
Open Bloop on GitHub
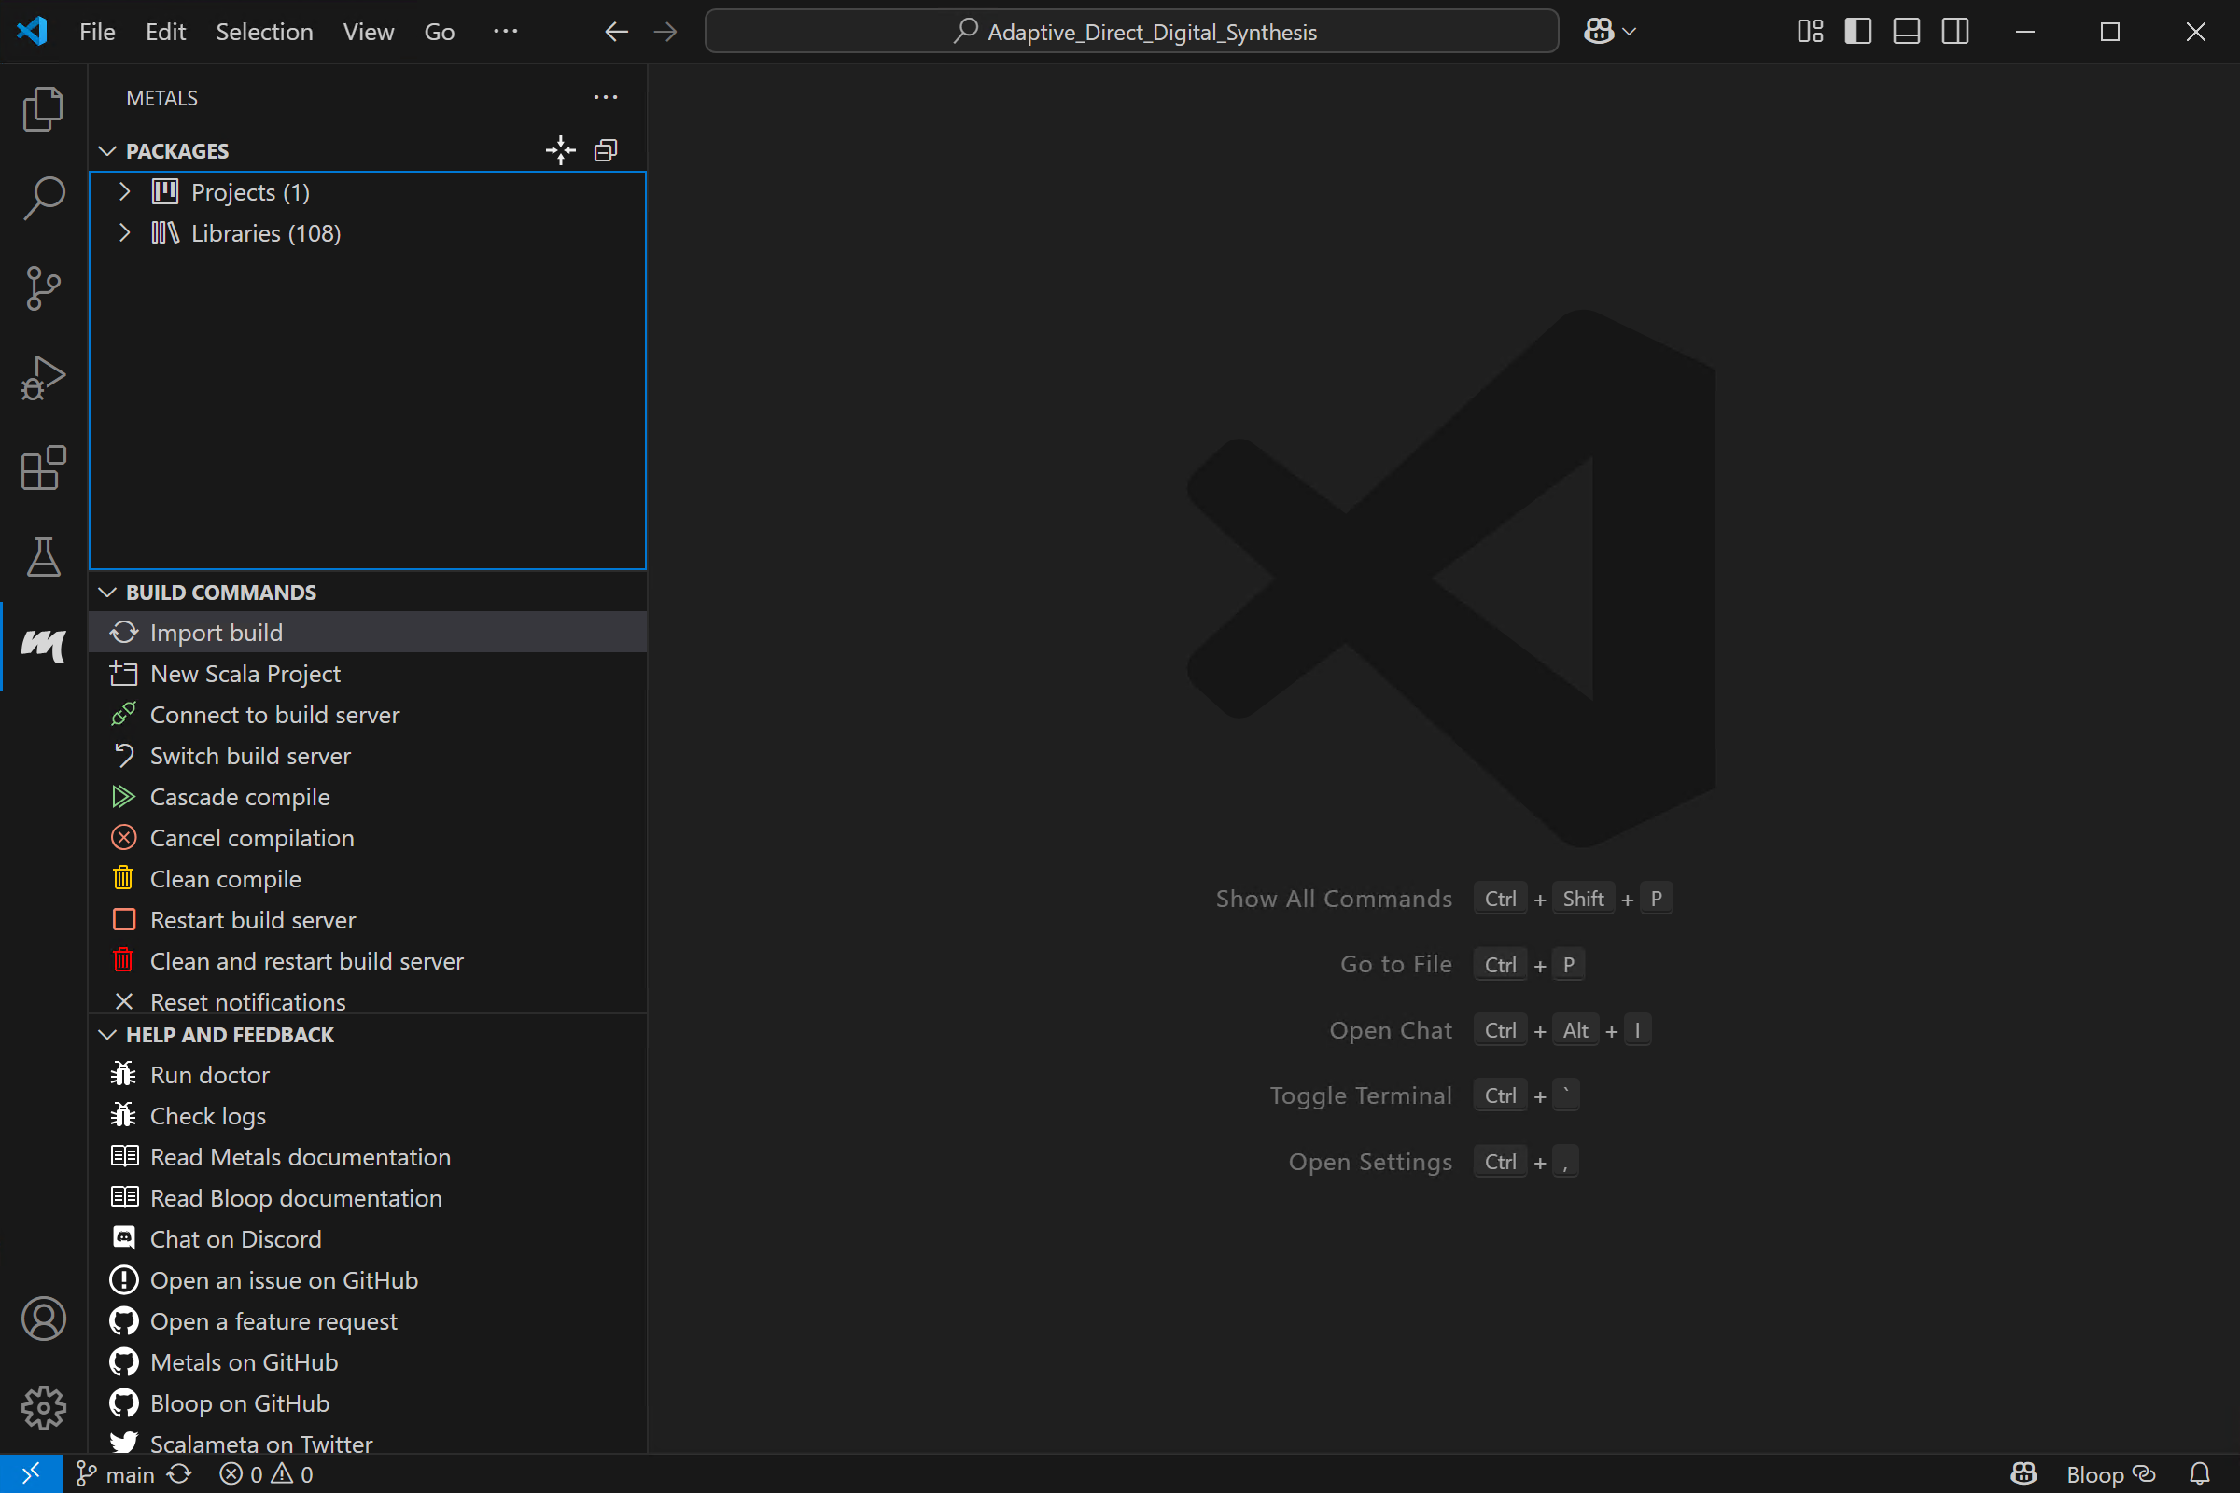tap(368, 1402)
